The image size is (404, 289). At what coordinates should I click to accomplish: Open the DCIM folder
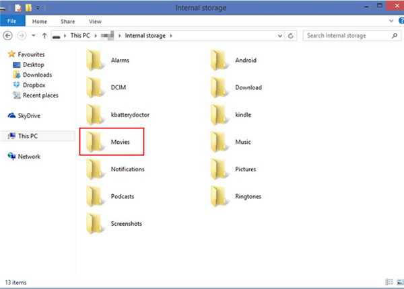(106, 87)
